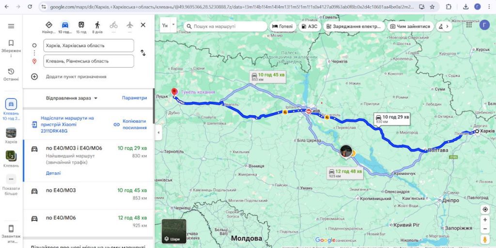
Task: Collapse the side panel arrow
Action: [158, 133]
